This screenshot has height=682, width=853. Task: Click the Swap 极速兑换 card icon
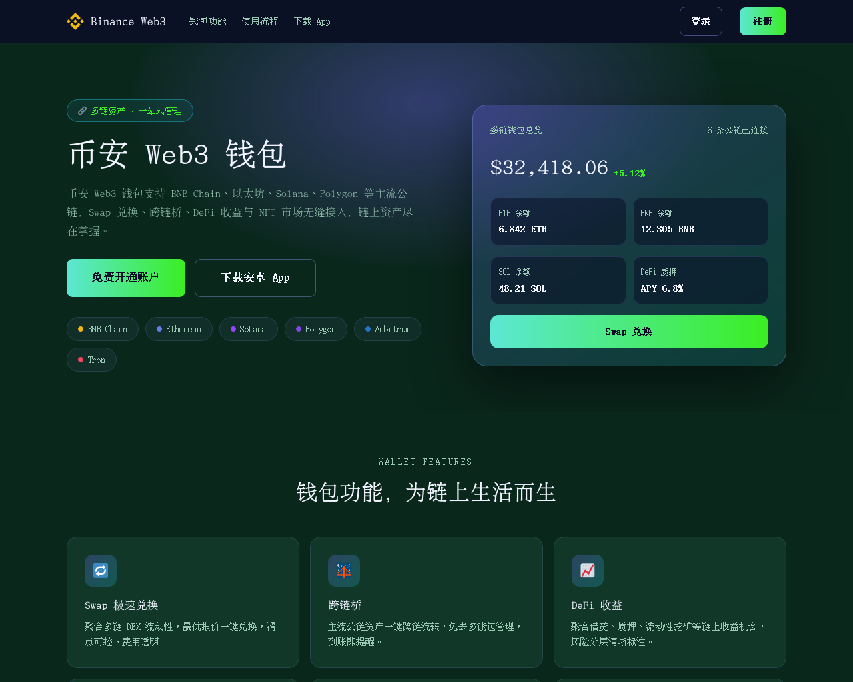101,571
